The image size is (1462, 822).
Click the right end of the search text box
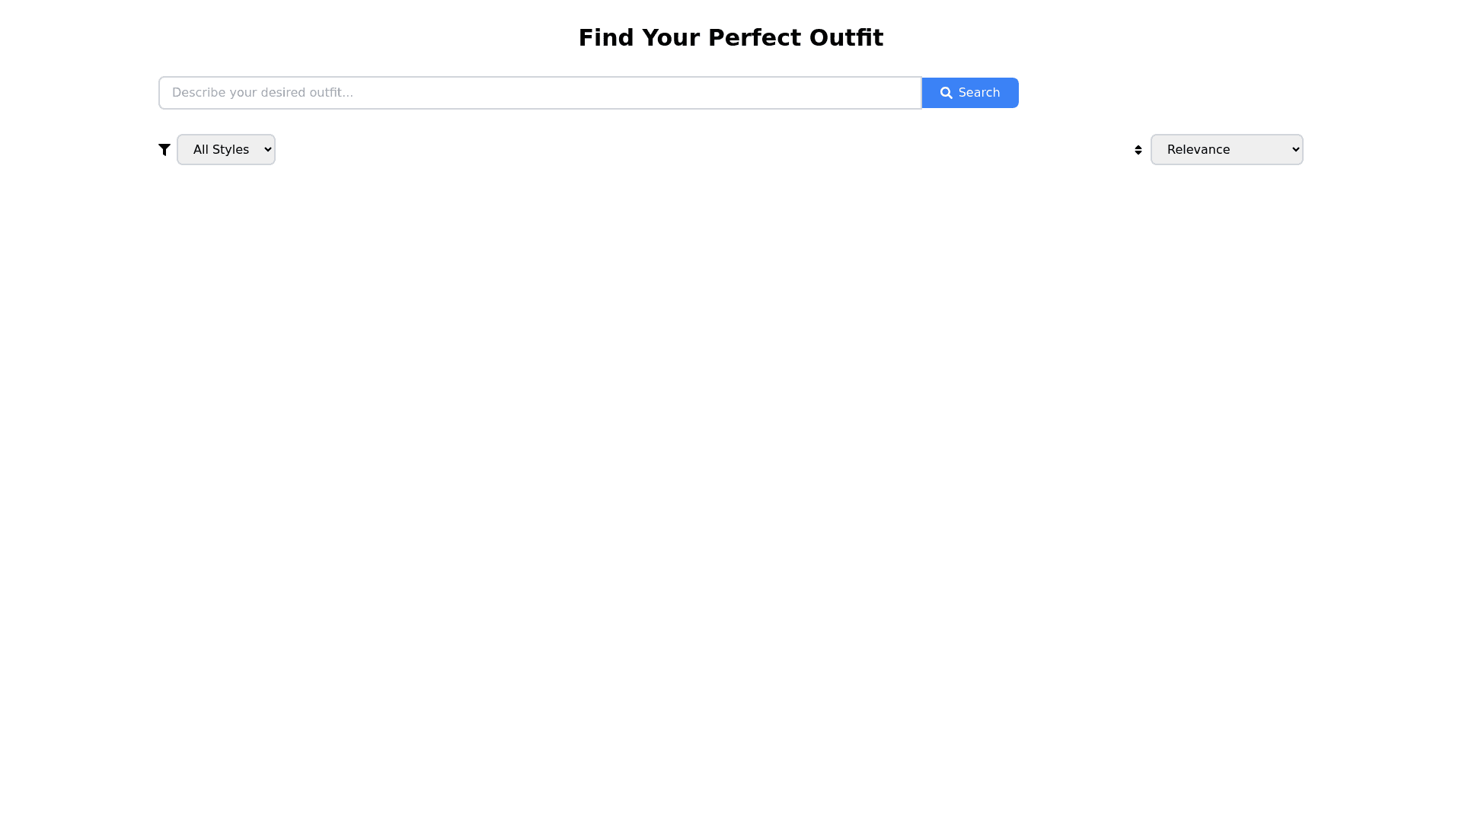coord(910,93)
